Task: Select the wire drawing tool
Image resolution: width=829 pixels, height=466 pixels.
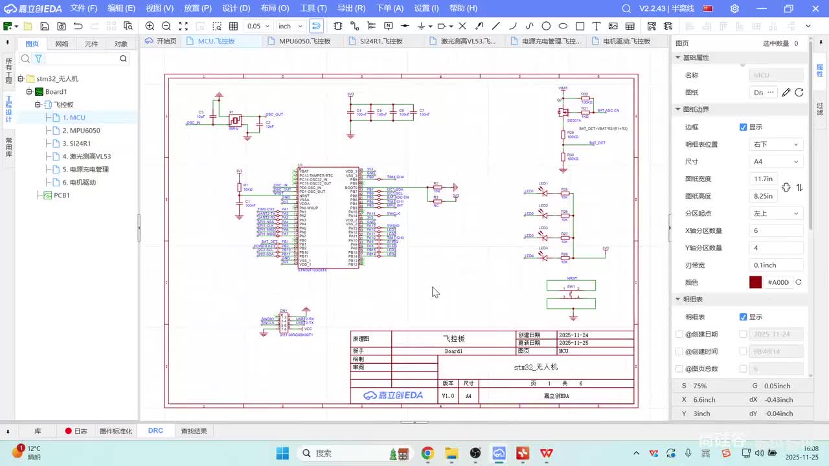Action: [x=355, y=27]
